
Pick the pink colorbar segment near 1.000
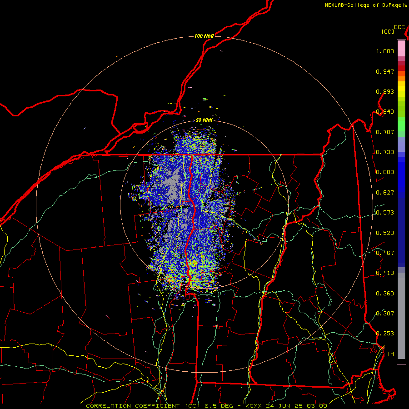coord(401,49)
